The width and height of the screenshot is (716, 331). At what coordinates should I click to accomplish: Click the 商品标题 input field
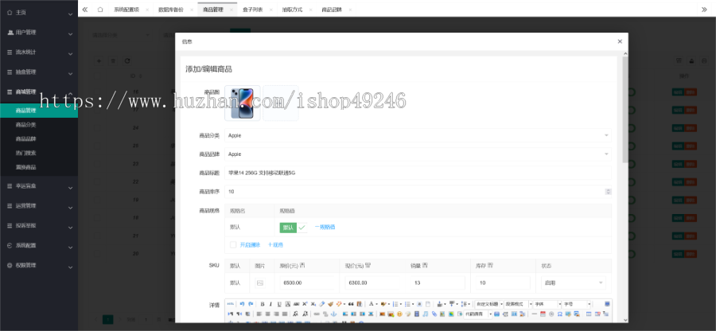click(418, 173)
